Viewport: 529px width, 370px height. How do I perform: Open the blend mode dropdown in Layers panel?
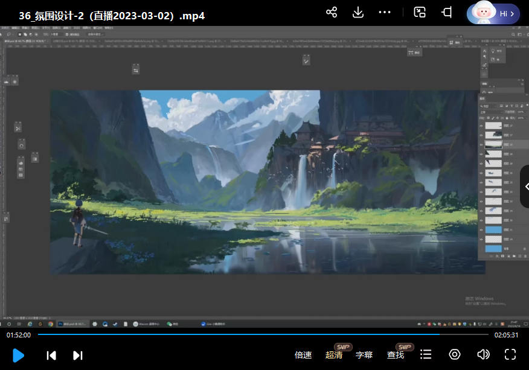tap(491, 112)
